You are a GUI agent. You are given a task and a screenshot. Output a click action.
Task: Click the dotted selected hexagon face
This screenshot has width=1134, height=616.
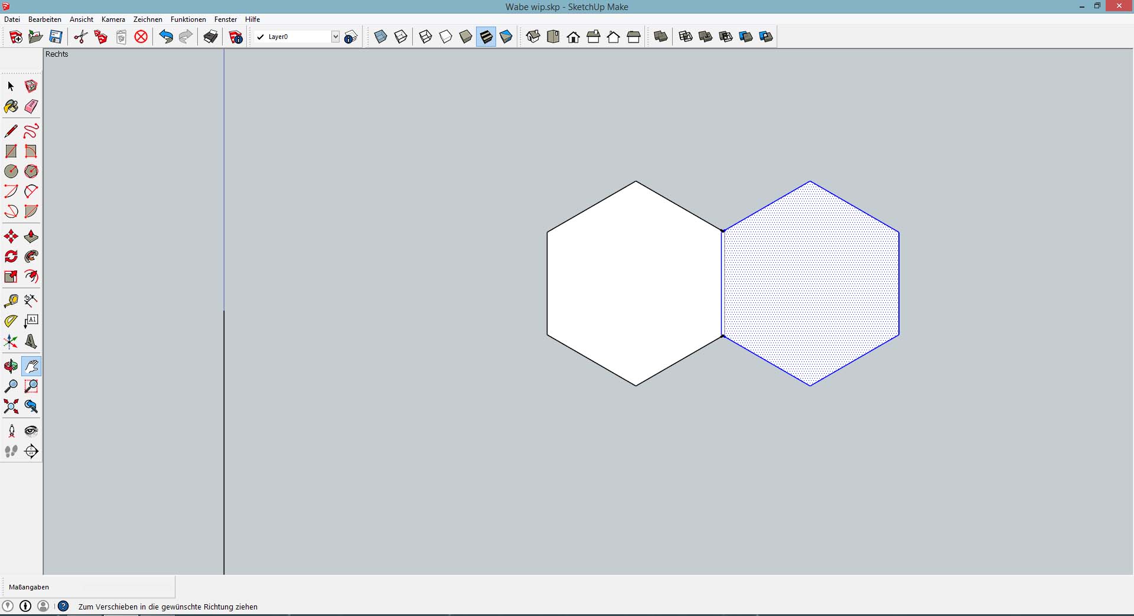coord(811,283)
